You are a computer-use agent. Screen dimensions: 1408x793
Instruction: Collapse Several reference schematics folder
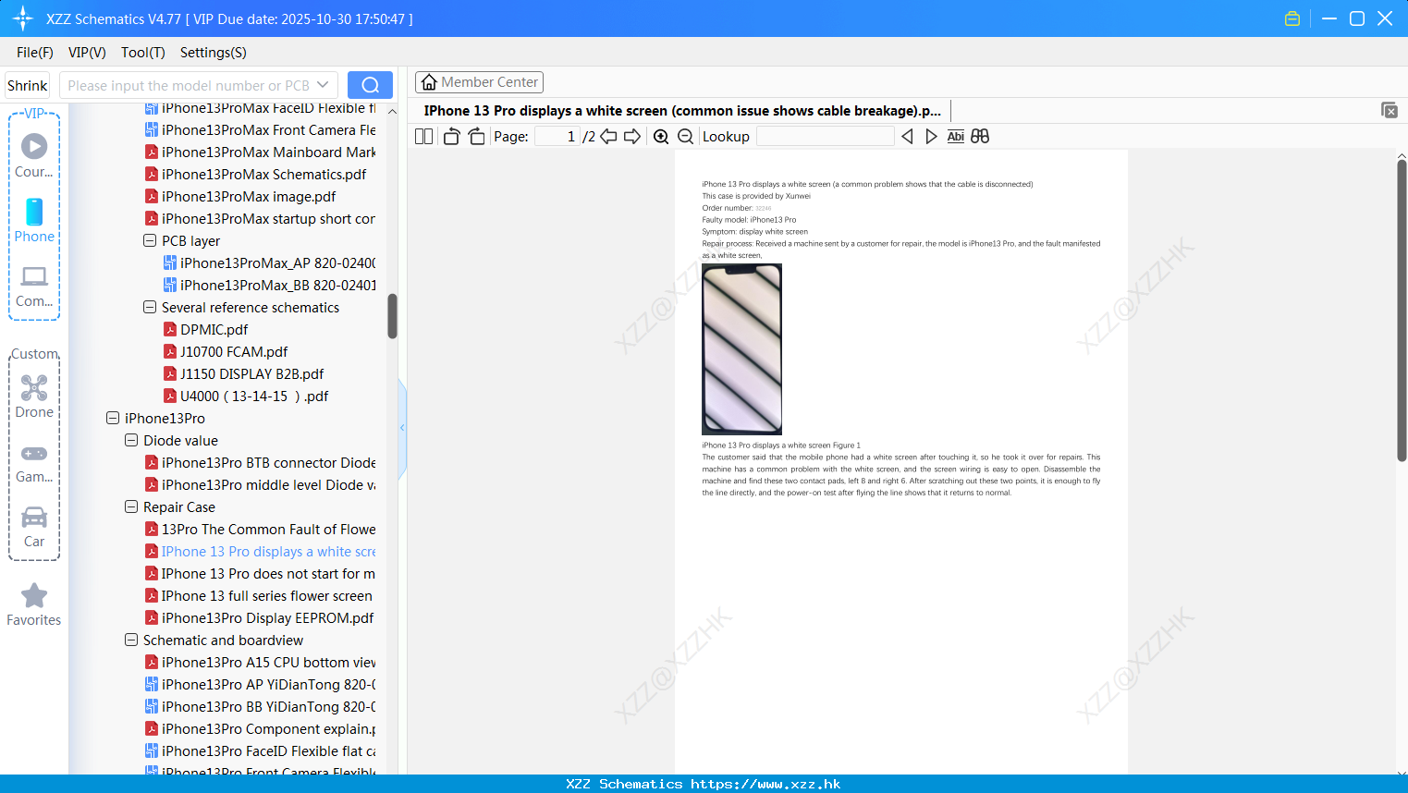pyautogui.click(x=150, y=307)
